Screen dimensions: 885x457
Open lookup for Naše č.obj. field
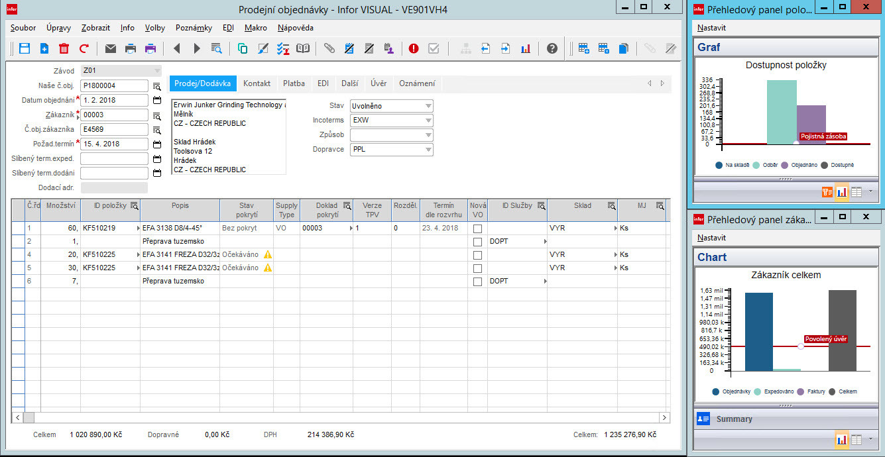(x=157, y=86)
